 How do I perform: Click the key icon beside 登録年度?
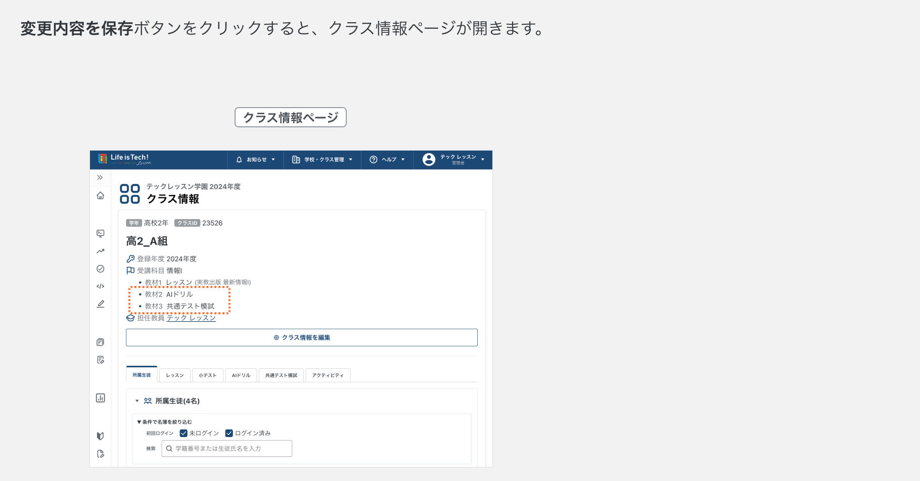pyautogui.click(x=130, y=259)
